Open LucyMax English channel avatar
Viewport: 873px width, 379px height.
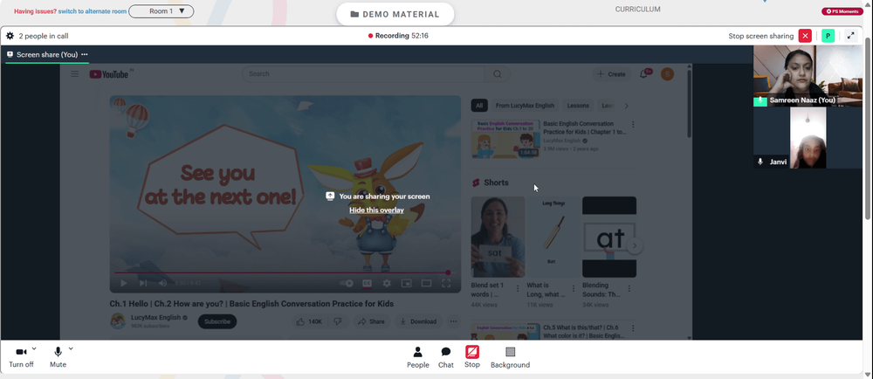(118, 321)
